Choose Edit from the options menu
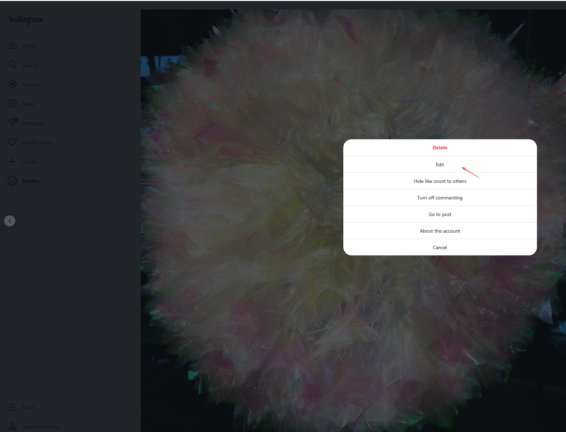566x432 pixels. point(440,165)
